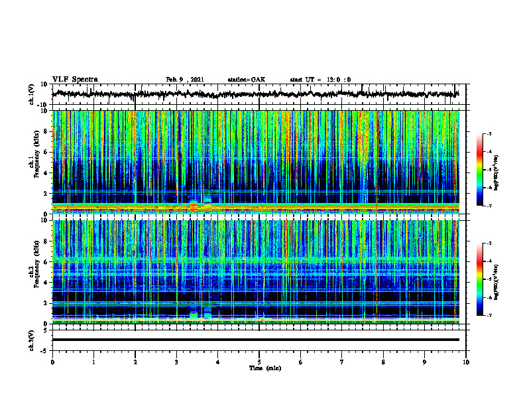This screenshot has height=406, width=525.
Task: Click the ch.1 spectrogram color scale bar
Action: [480, 170]
